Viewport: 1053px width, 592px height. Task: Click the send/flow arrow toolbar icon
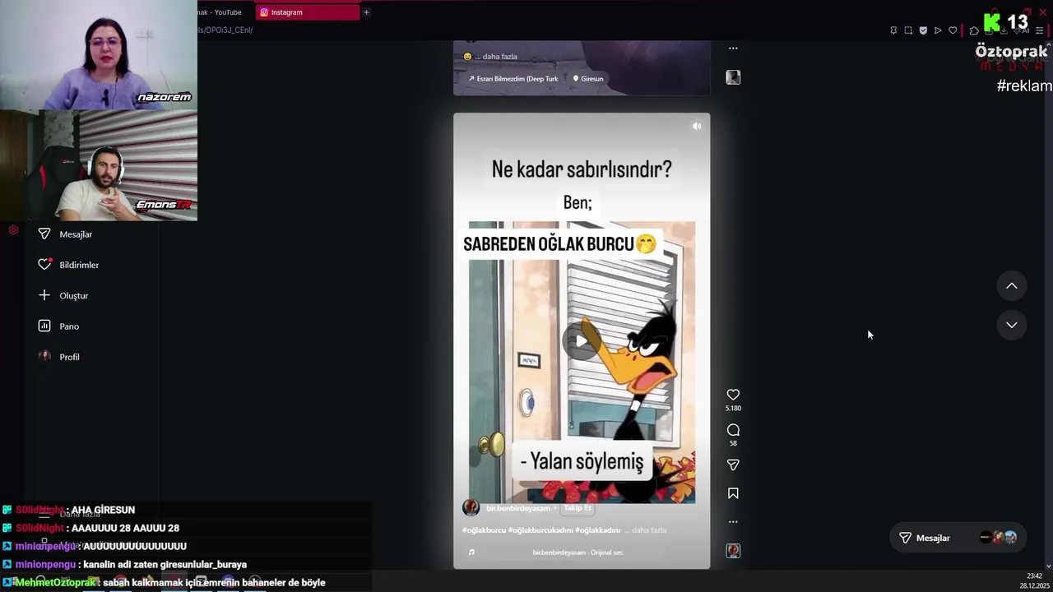938,30
